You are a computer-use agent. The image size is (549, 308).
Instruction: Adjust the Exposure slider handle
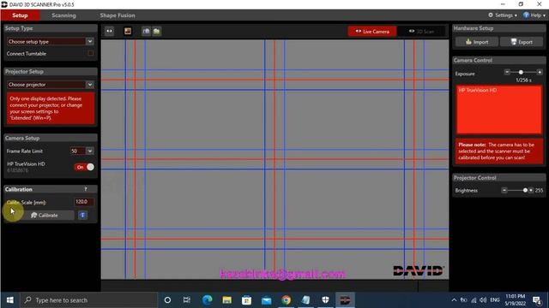(x=521, y=72)
